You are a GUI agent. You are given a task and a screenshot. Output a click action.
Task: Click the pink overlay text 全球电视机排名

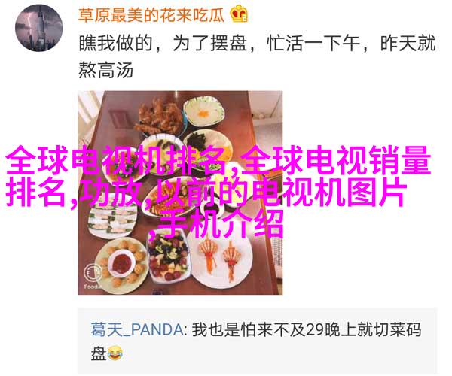pyautogui.click(x=115, y=161)
